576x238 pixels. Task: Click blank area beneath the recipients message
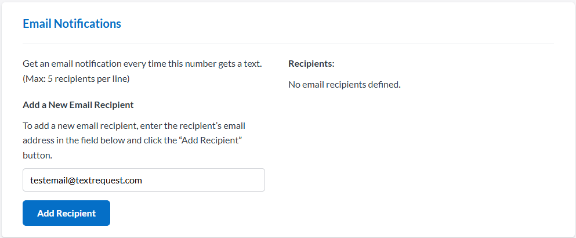tap(406, 151)
